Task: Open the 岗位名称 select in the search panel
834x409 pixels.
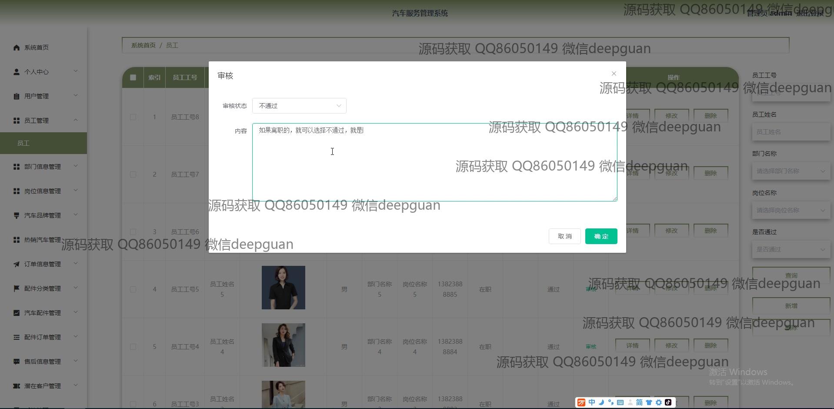Action: coord(791,210)
